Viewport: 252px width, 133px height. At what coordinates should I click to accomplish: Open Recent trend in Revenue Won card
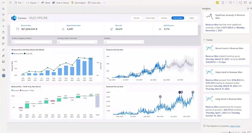226,55
